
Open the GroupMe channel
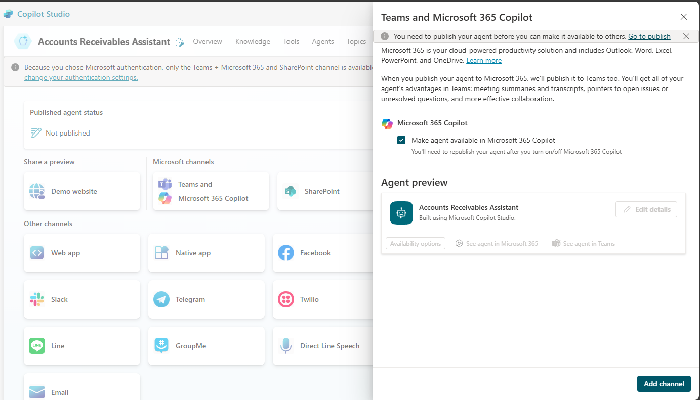pos(206,346)
